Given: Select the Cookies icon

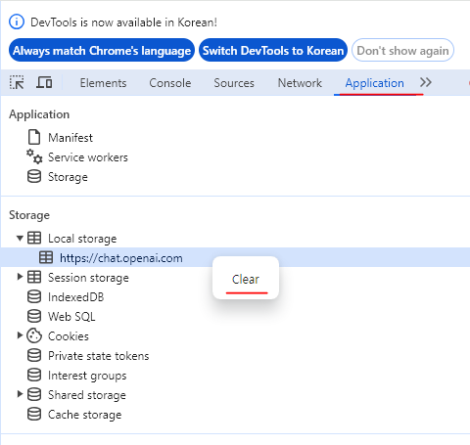Looking at the screenshot, I should tap(34, 336).
